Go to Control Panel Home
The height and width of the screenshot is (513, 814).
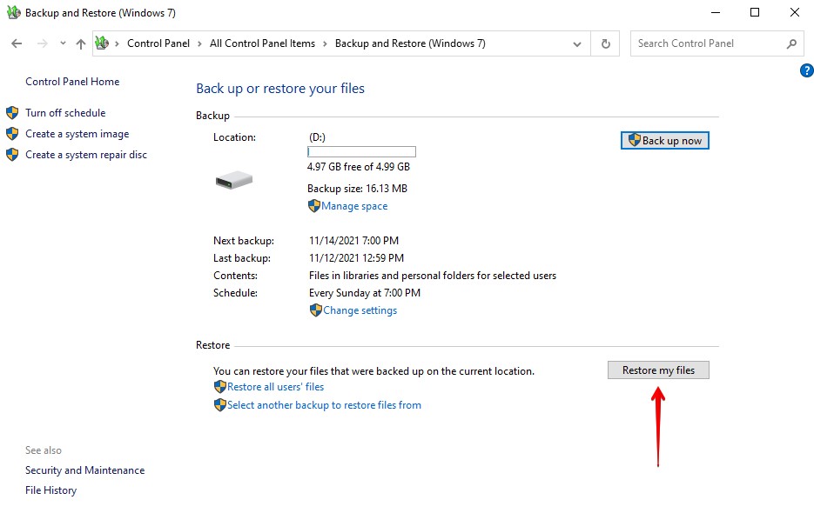coord(71,81)
